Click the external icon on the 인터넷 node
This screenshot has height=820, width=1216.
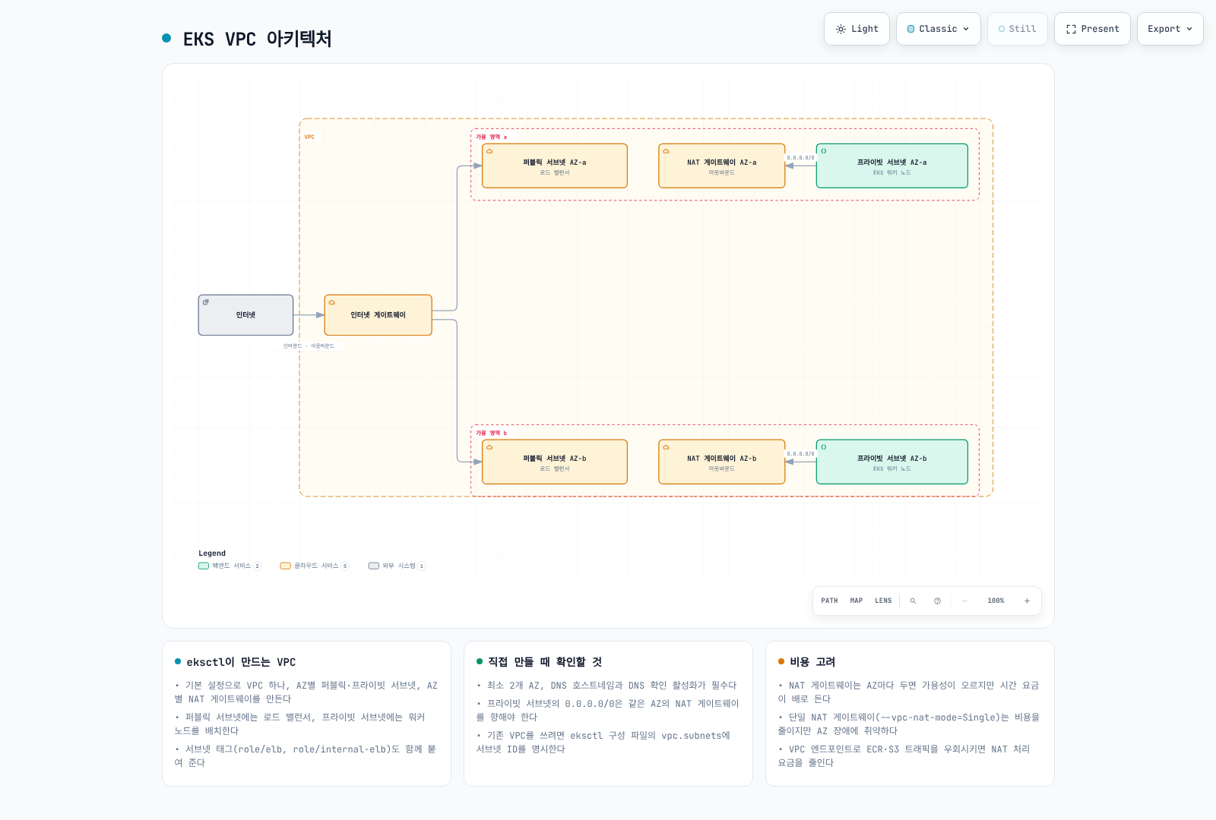[206, 302]
